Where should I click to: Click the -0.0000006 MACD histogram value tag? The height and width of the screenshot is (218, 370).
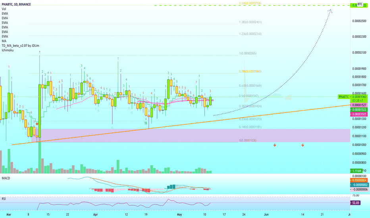359,189
